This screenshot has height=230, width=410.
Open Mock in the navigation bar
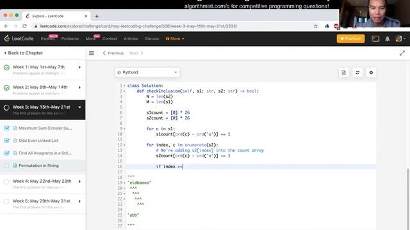tap(90, 38)
